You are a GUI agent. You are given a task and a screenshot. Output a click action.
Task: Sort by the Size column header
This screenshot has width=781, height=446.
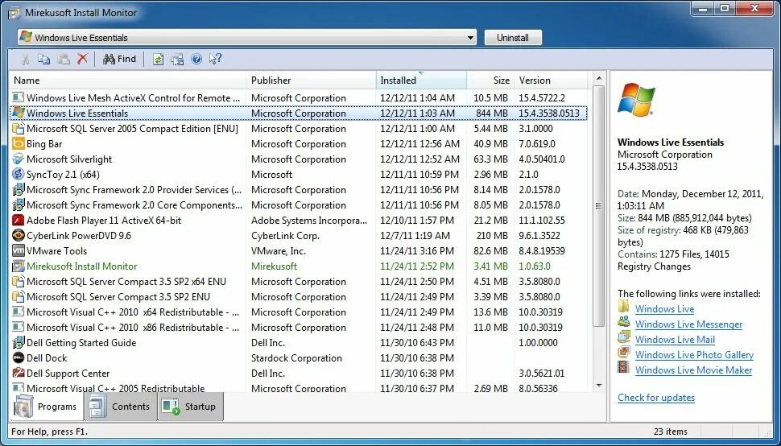coord(490,81)
